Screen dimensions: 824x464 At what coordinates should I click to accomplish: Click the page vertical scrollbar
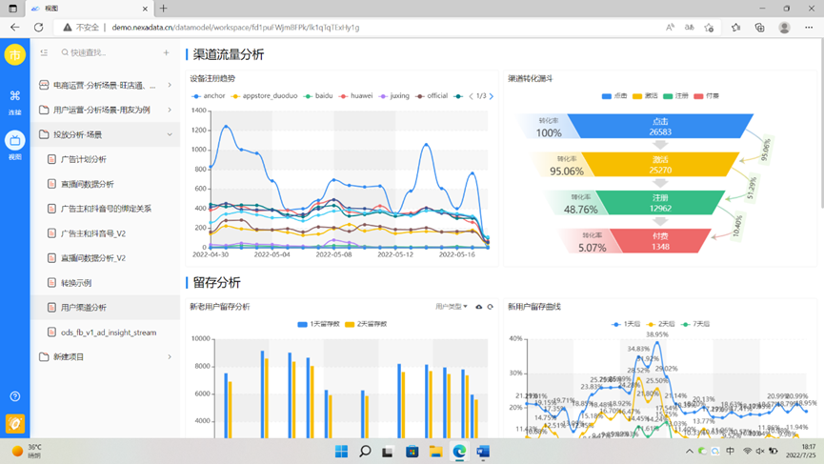click(x=821, y=124)
